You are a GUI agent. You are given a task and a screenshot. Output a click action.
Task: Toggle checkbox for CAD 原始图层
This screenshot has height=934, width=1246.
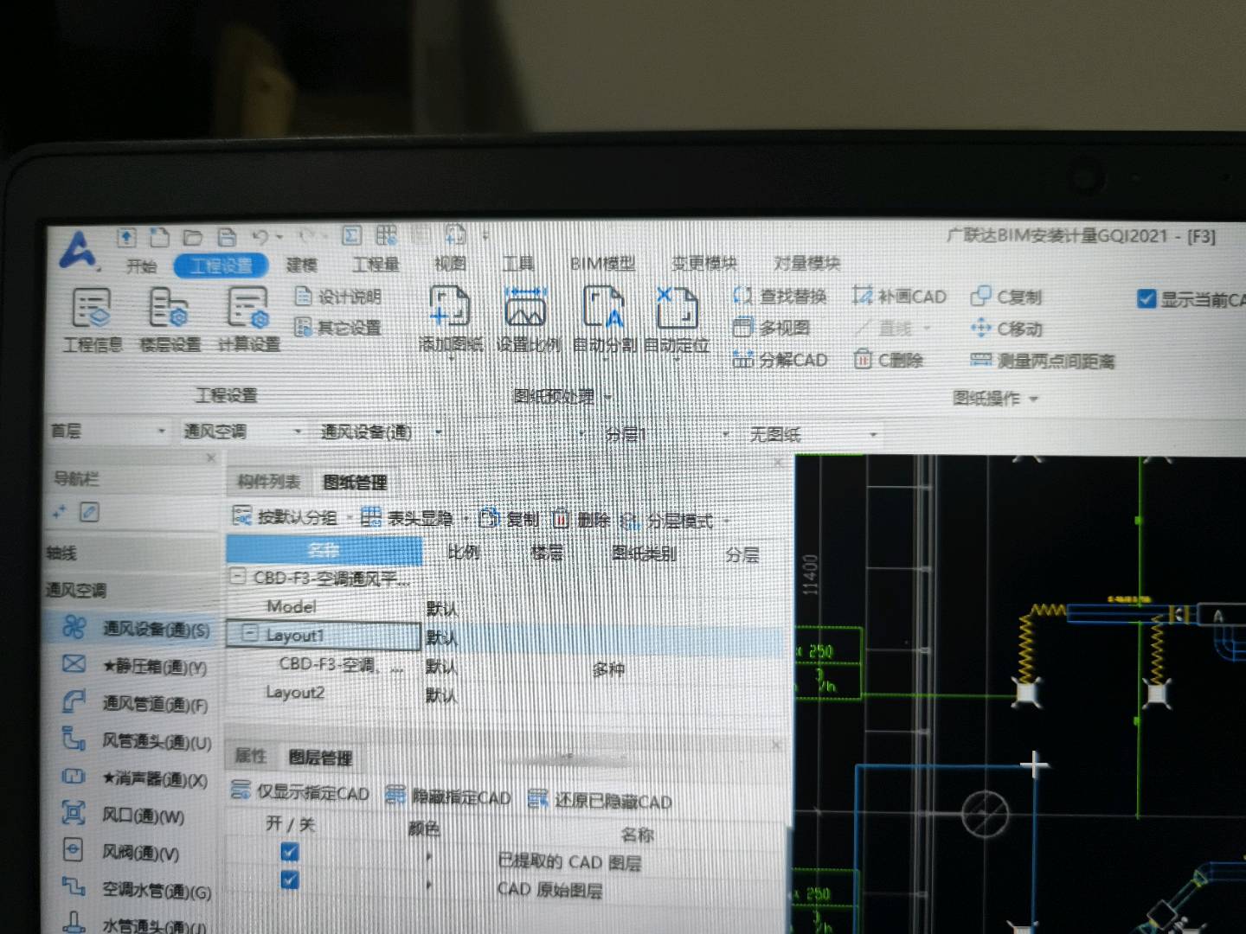(x=290, y=880)
